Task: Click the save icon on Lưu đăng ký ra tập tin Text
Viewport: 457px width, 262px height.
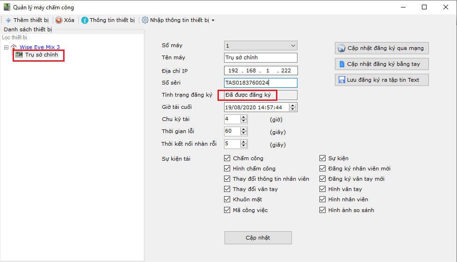Action: coord(341,80)
